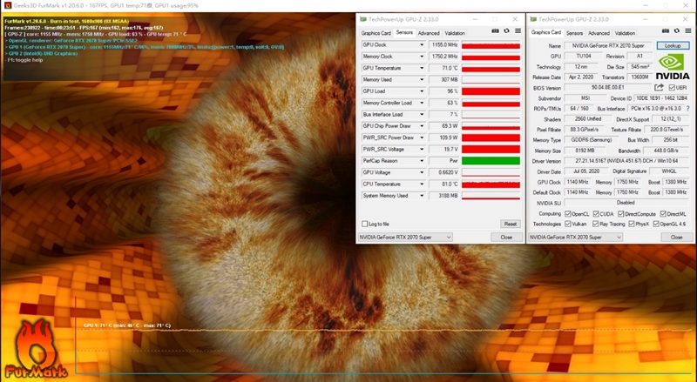Viewport: 697px width, 382px height.
Task: Open hamburger menu in Graphics Card GPU-Z window
Action: (688, 31)
